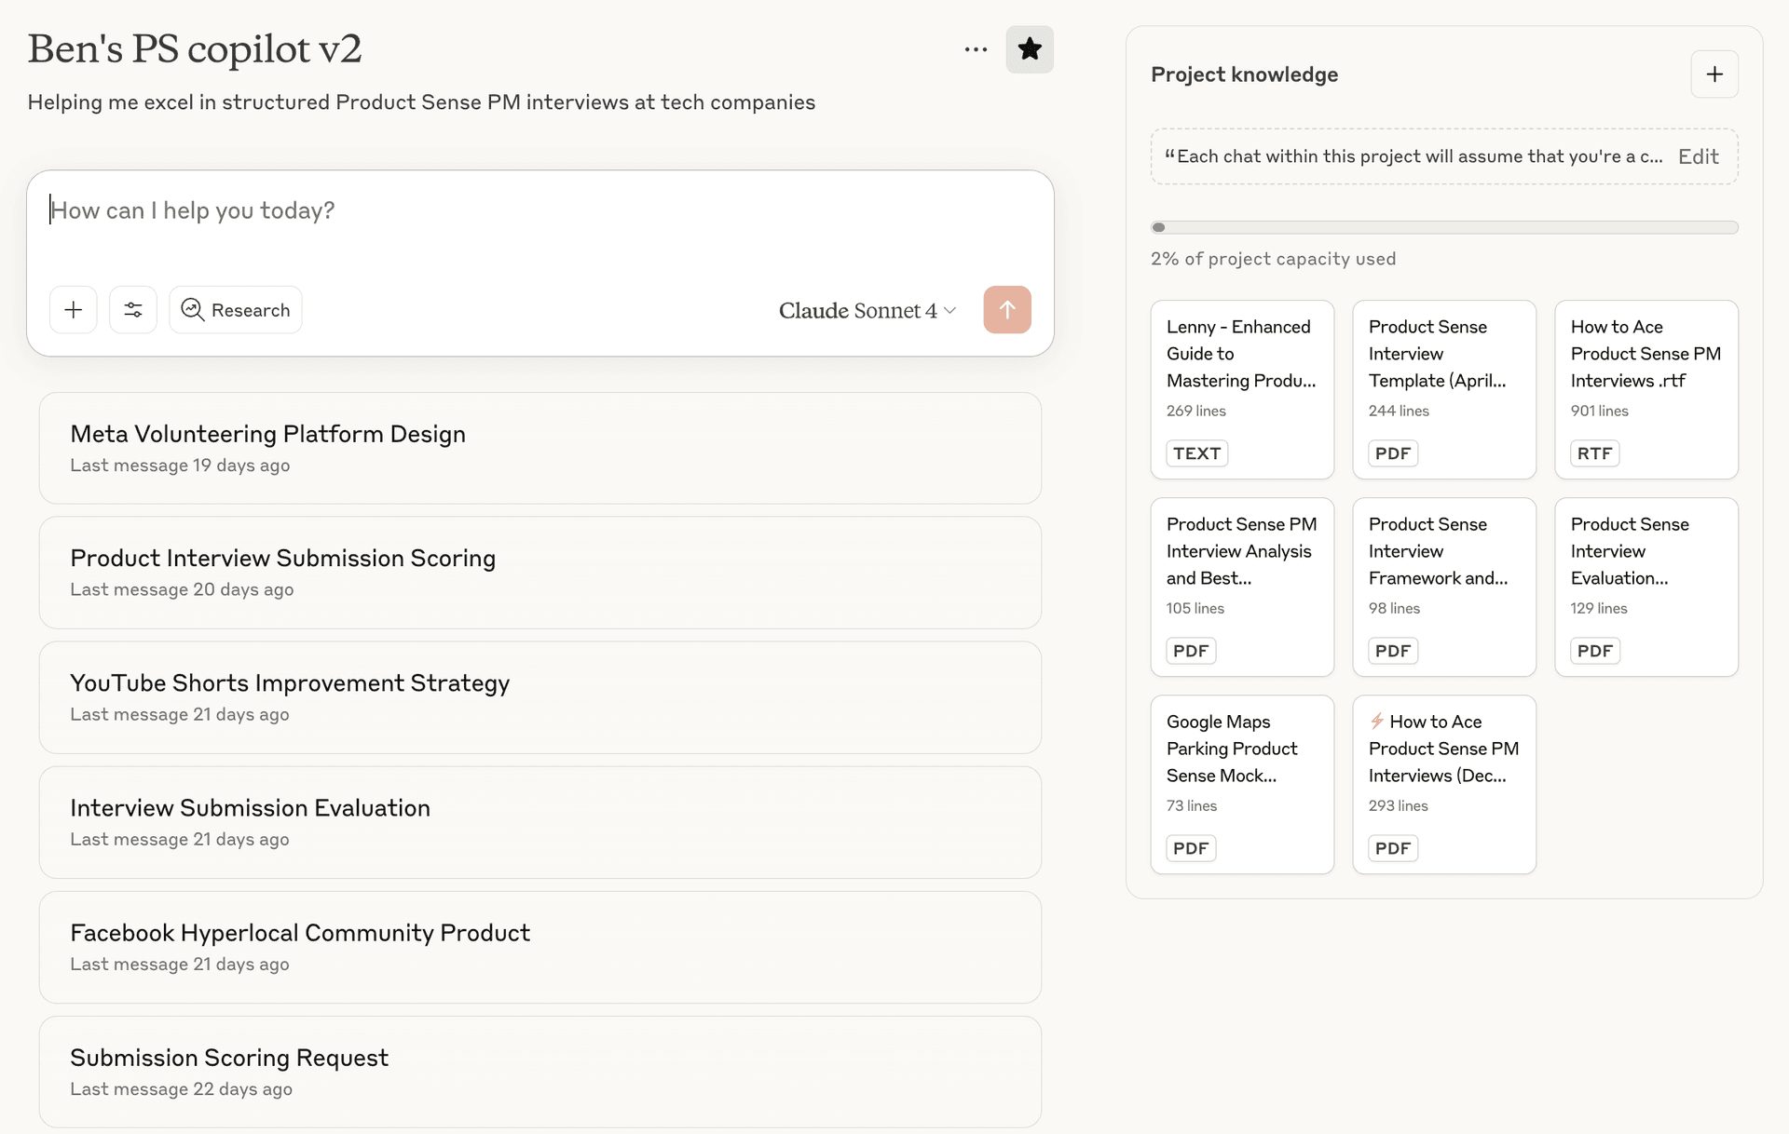Click 'Last message 22 days ago' text
The image size is (1789, 1134).
(x=181, y=1089)
